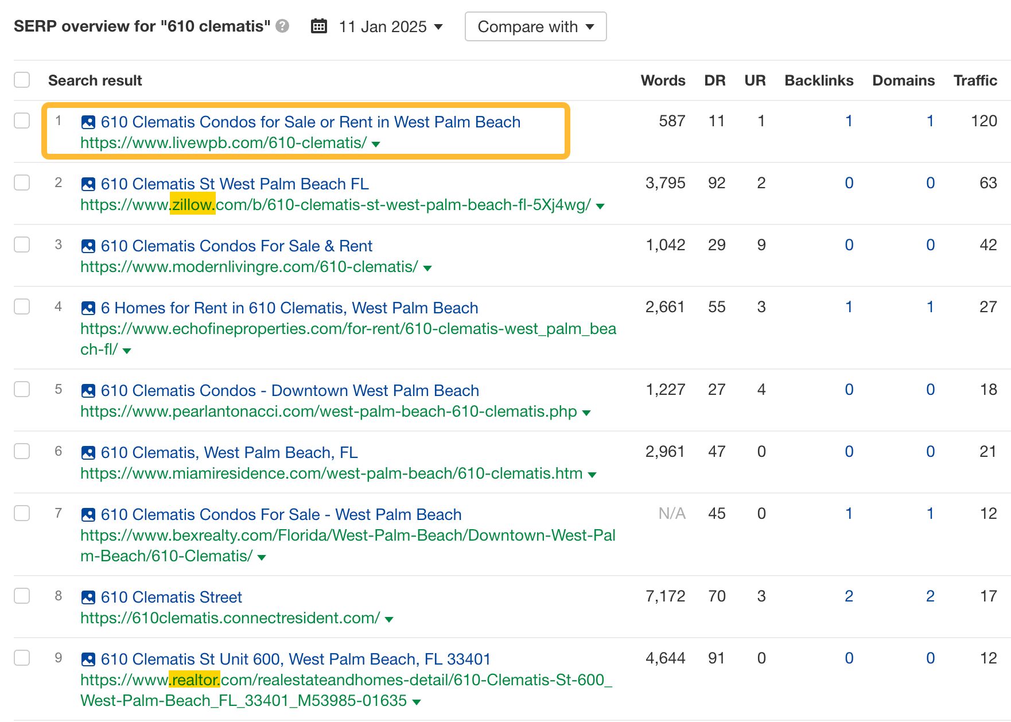This screenshot has width=1011, height=722.
Task: Click the thumbnail icon beside the bexrealty result
Action: click(x=87, y=514)
